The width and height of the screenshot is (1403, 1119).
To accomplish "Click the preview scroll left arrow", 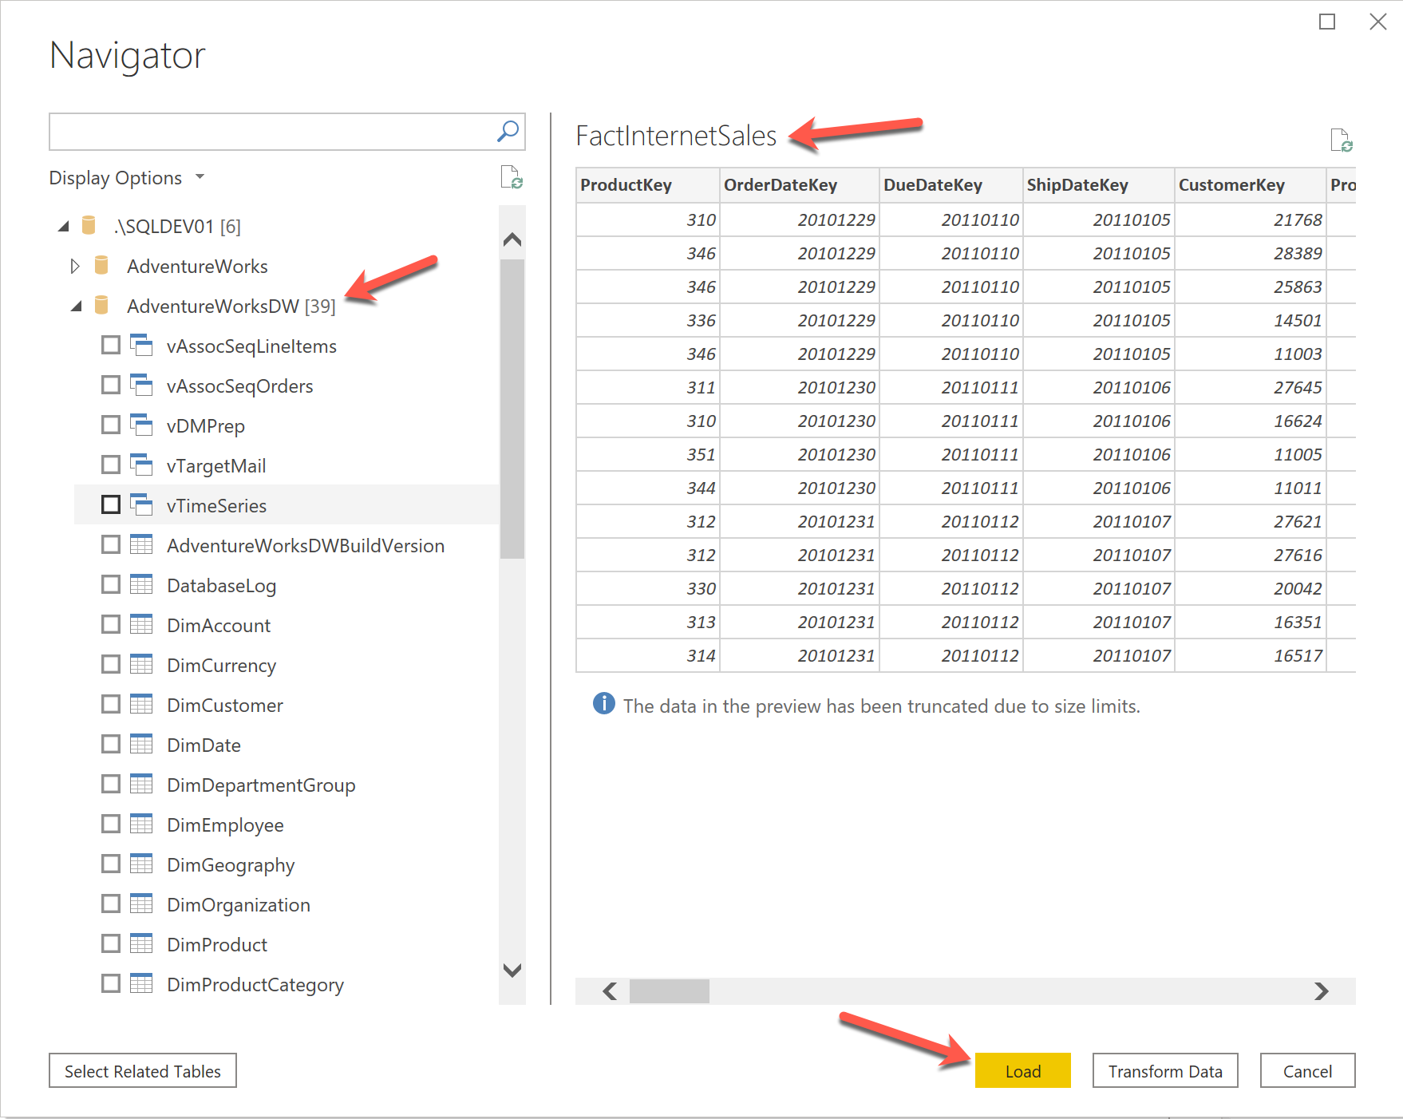I will [x=610, y=991].
